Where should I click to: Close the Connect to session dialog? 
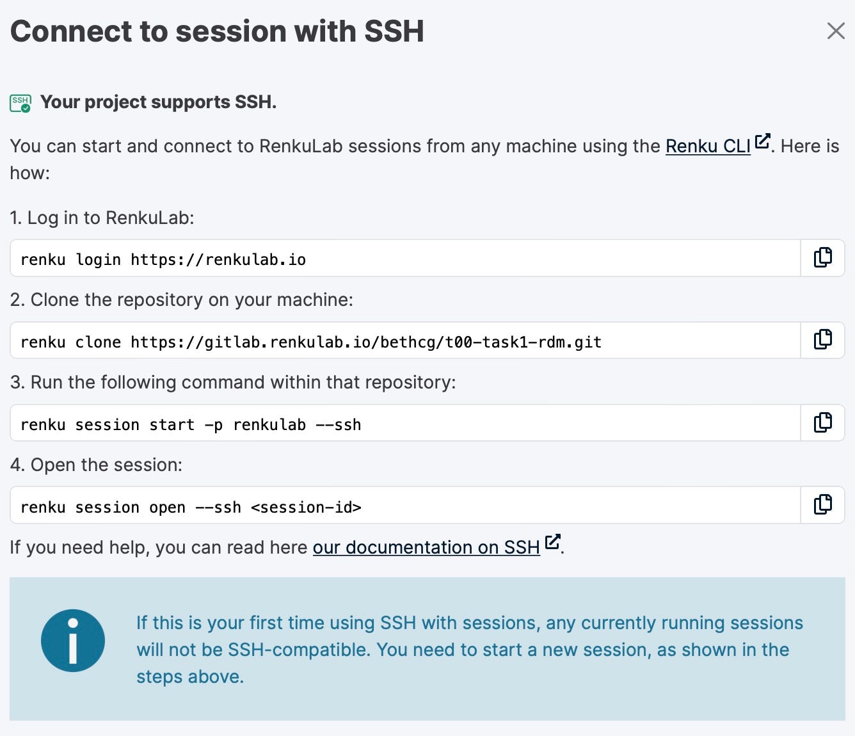(x=835, y=31)
